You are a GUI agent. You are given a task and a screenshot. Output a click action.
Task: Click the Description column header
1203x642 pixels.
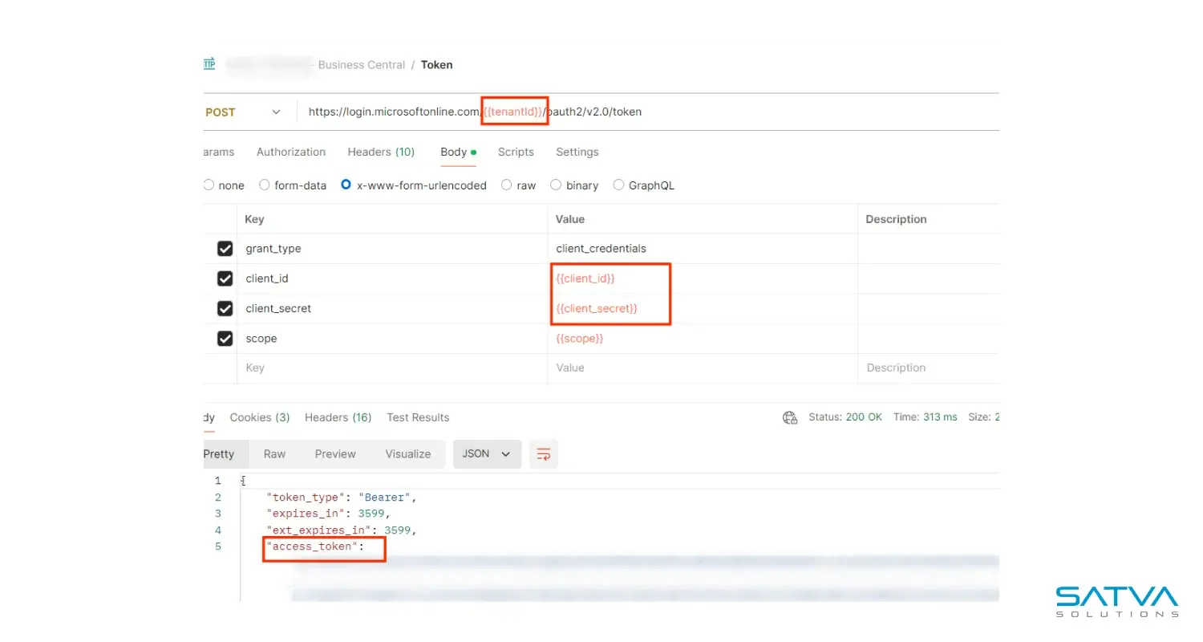click(x=896, y=219)
